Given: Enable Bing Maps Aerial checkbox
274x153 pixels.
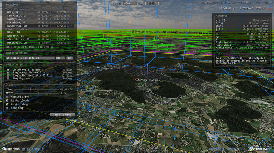Looking at the screenshot, I should coord(8,78).
